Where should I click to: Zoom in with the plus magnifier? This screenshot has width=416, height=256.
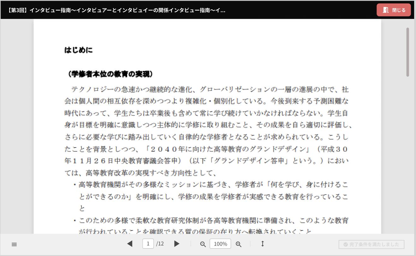239,244
